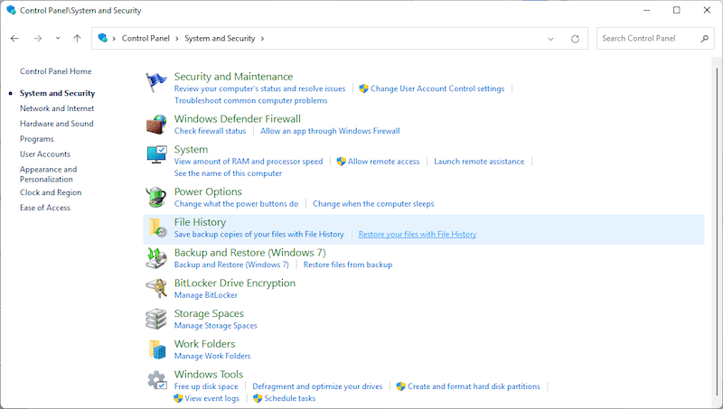Open Hardware and Sound category

56,124
